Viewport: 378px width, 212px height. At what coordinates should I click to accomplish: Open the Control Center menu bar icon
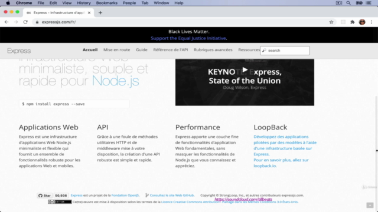coord(369,3)
